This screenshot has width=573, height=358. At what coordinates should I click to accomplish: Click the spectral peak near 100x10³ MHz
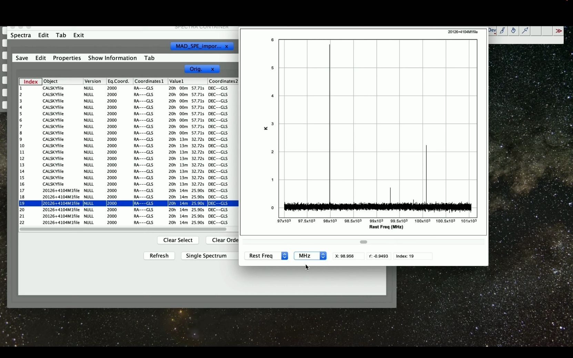(426, 174)
